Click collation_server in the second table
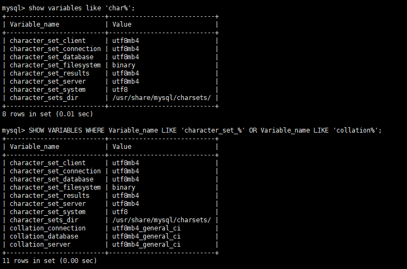407x269 pixels. [x=40, y=245]
